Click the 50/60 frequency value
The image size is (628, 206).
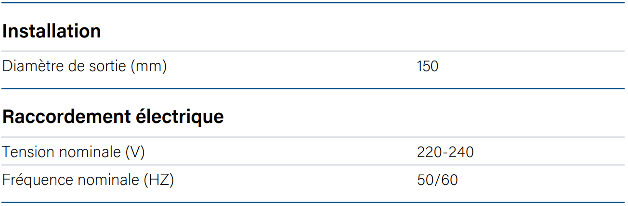click(x=437, y=180)
